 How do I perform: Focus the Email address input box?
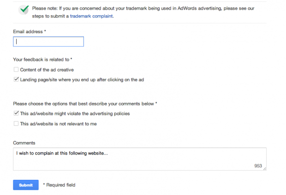click(x=48, y=41)
